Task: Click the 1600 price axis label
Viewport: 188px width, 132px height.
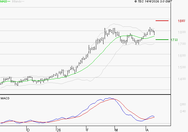Action: click(182, 55)
